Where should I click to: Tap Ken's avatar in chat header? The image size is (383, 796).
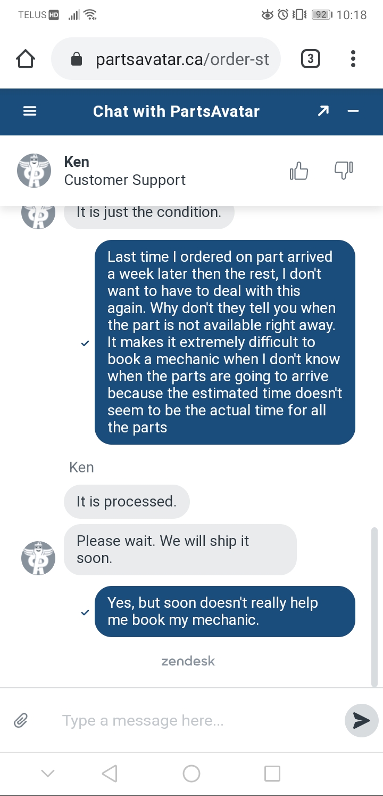(x=34, y=171)
